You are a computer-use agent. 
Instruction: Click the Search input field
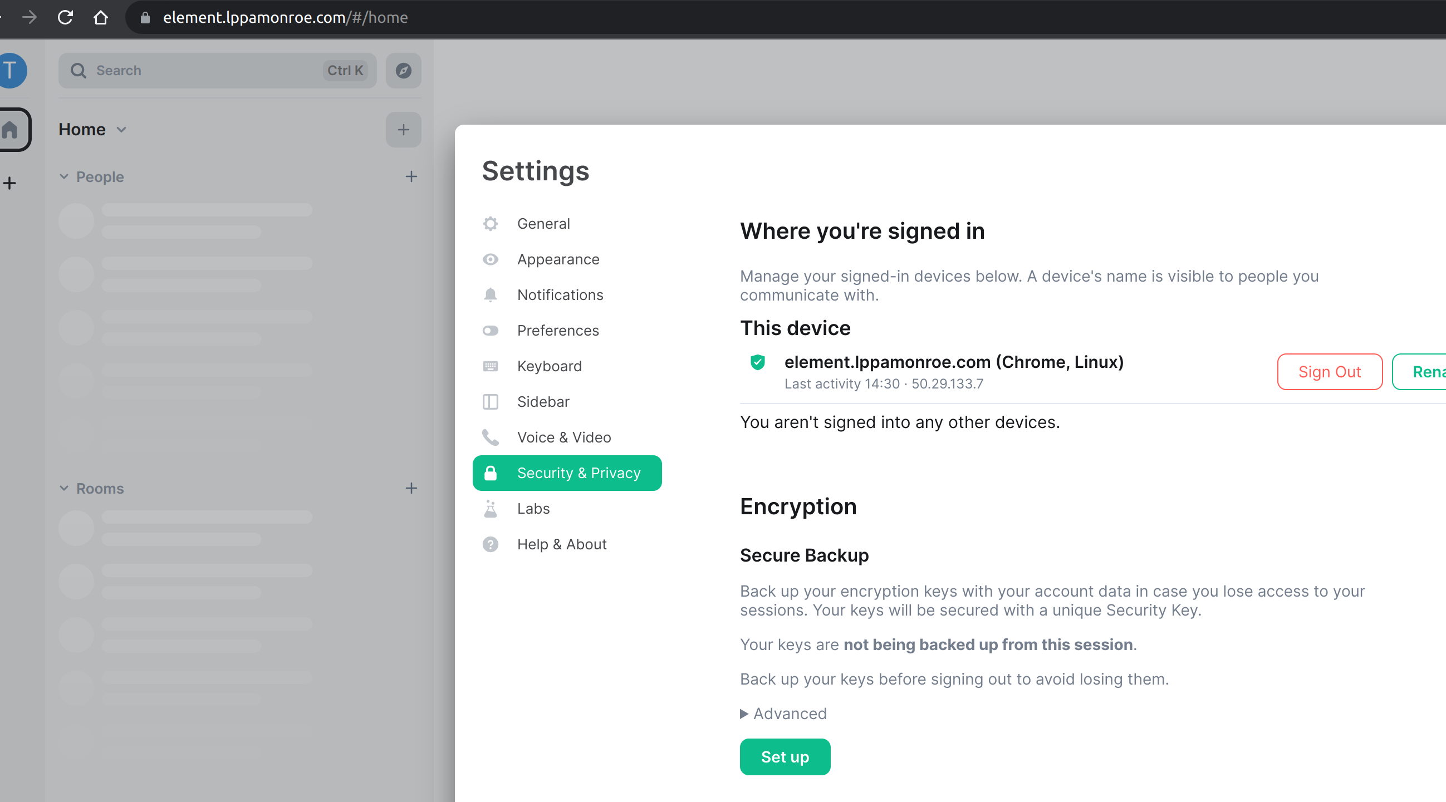217,71
